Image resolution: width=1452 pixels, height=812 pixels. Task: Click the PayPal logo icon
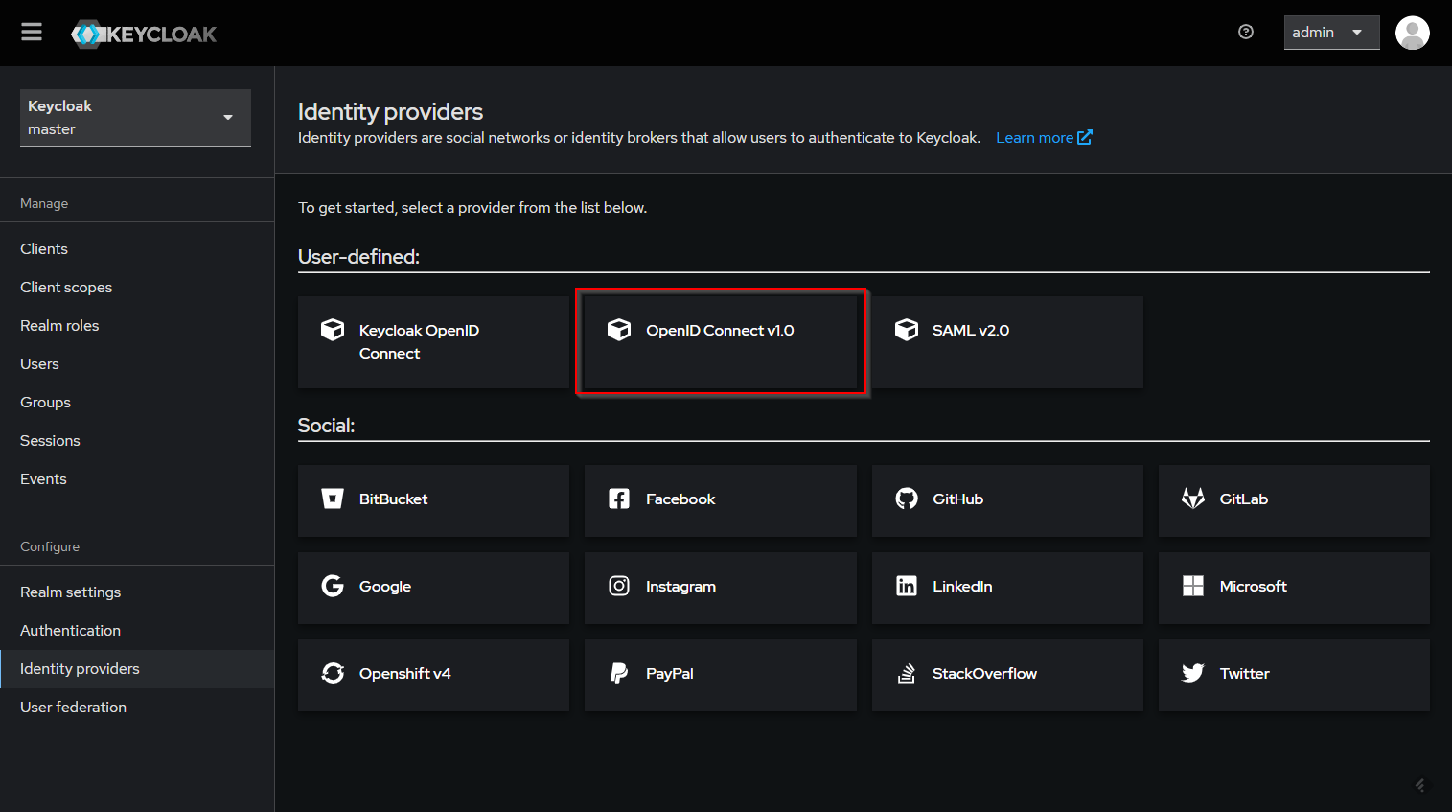click(619, 673)
